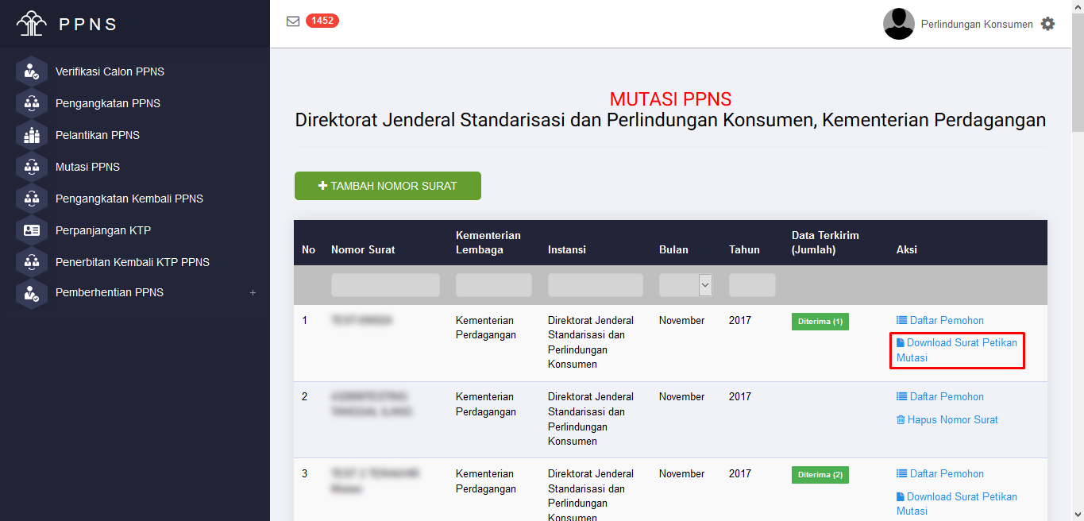Click the Tambah Nomor Surat button
The width and height of the screenshot is (1084, 521).
(388, 186)
